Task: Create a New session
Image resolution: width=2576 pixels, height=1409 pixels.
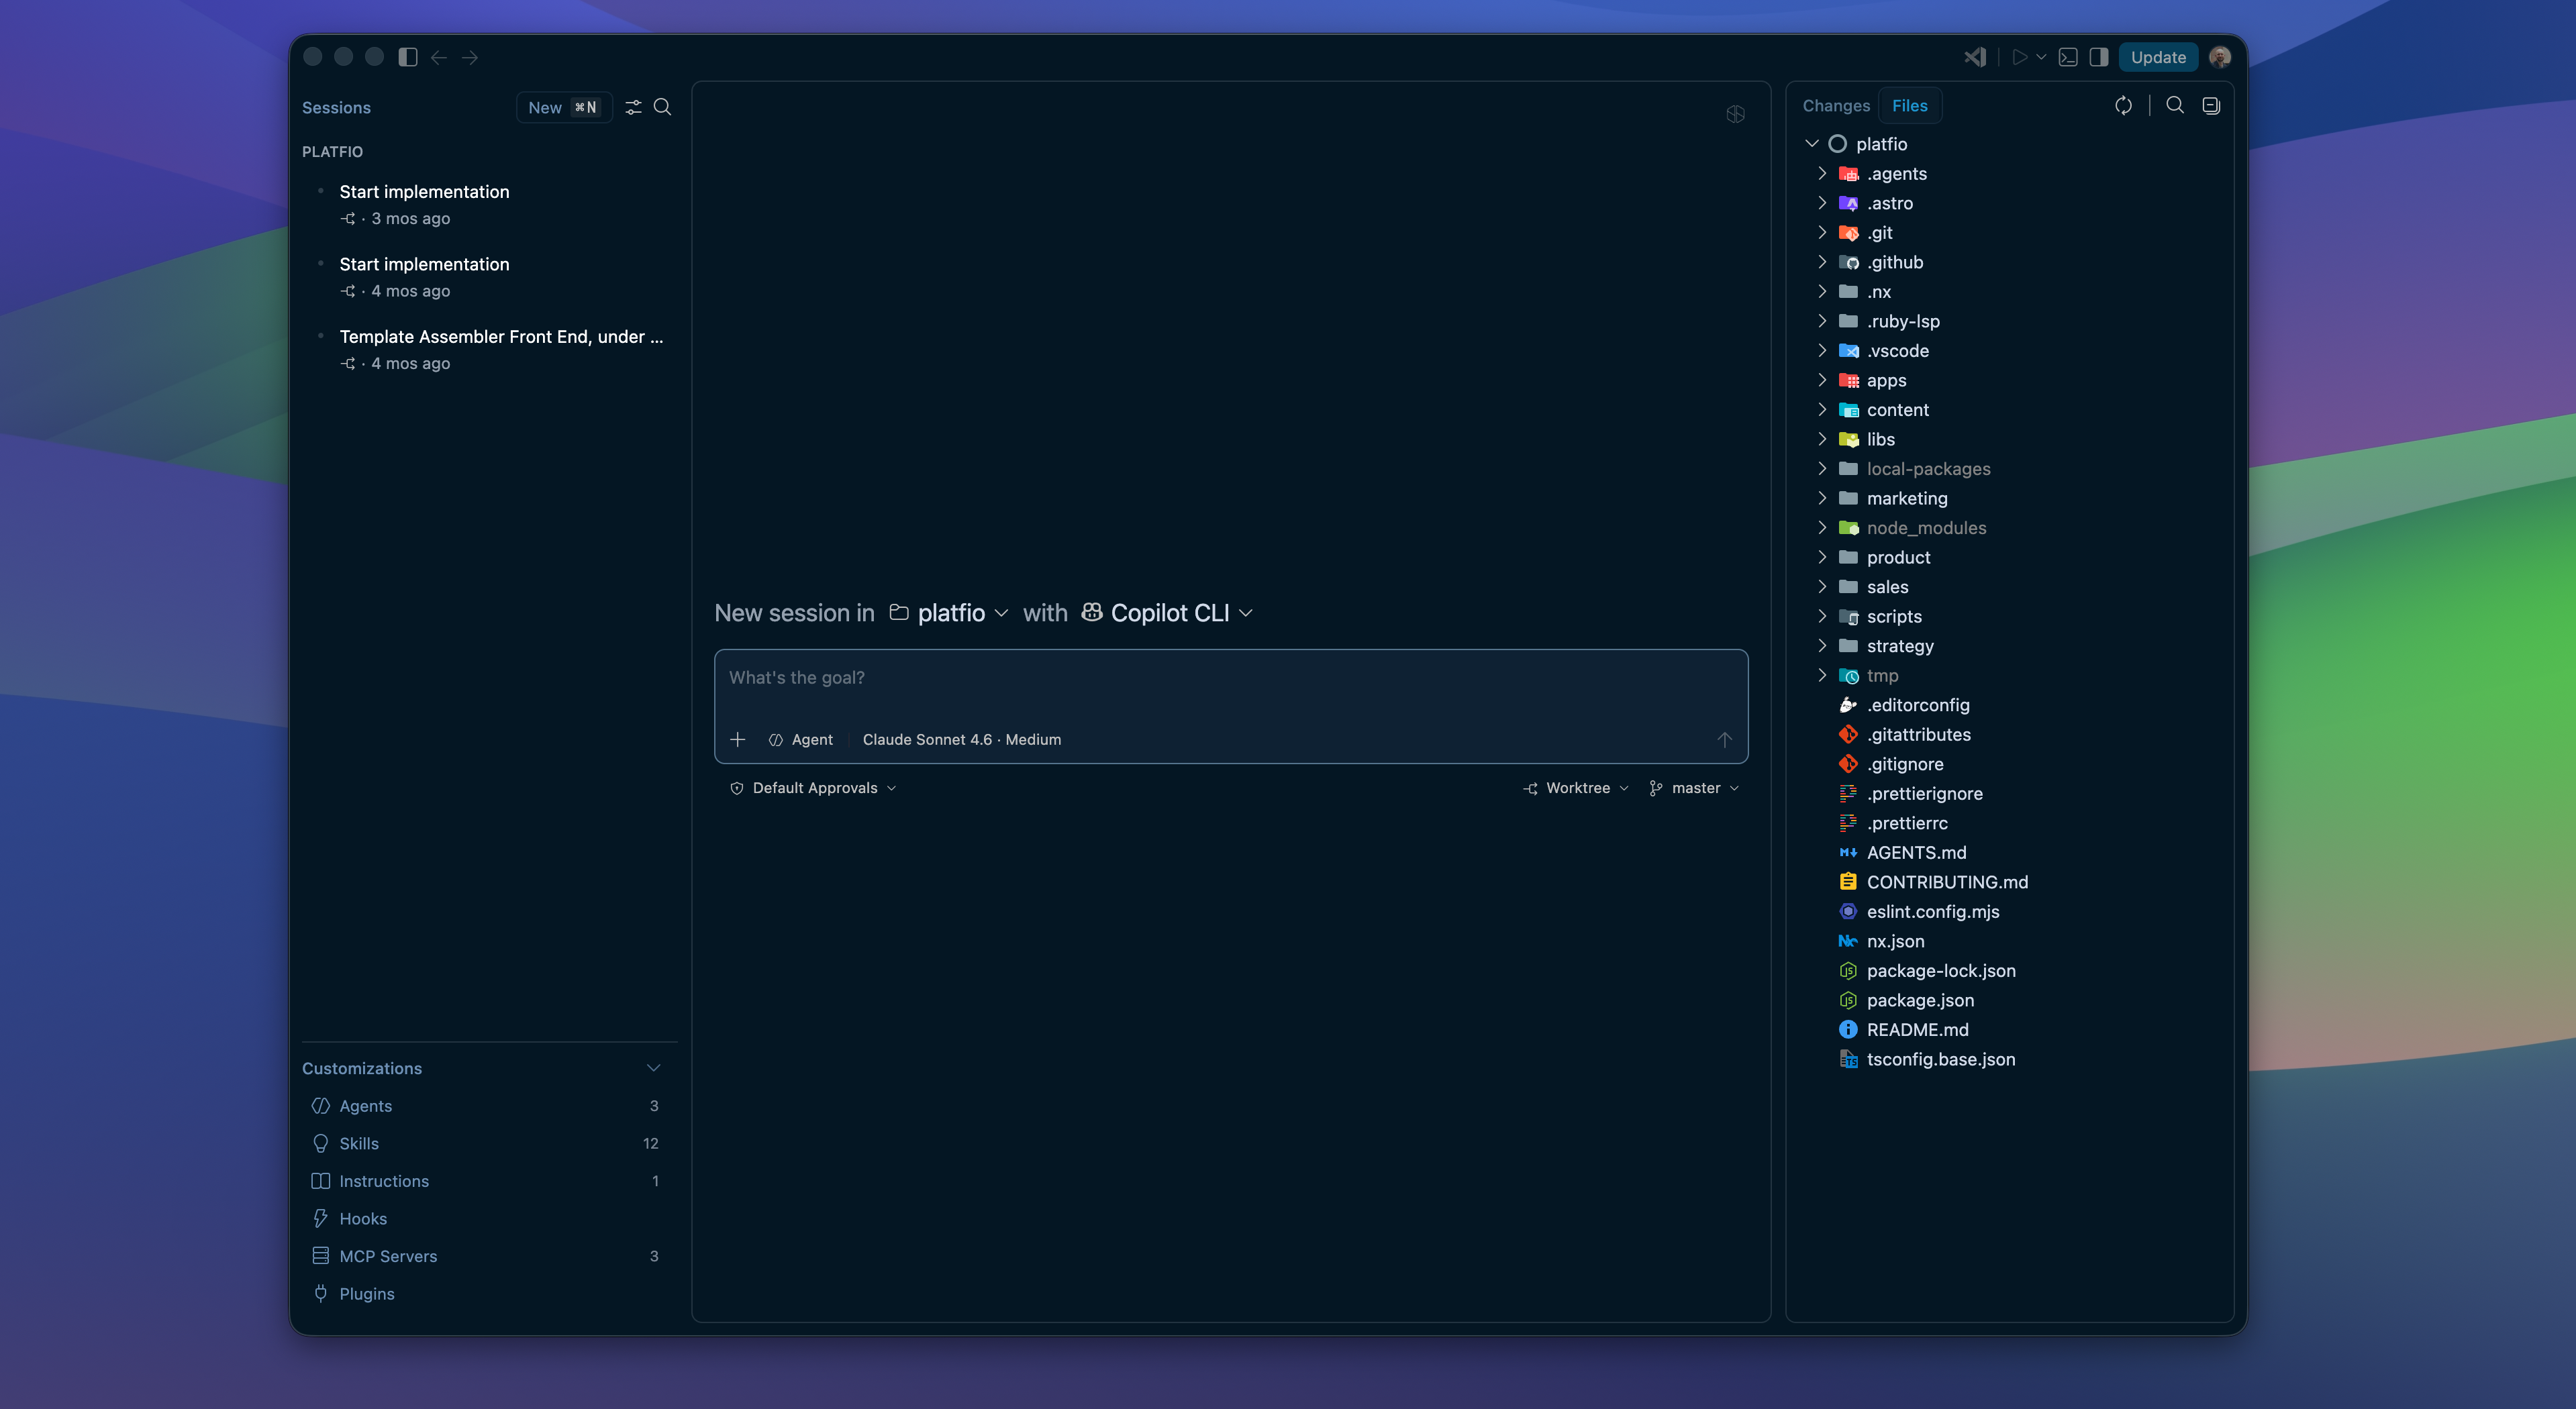Action: pos(563,107)
